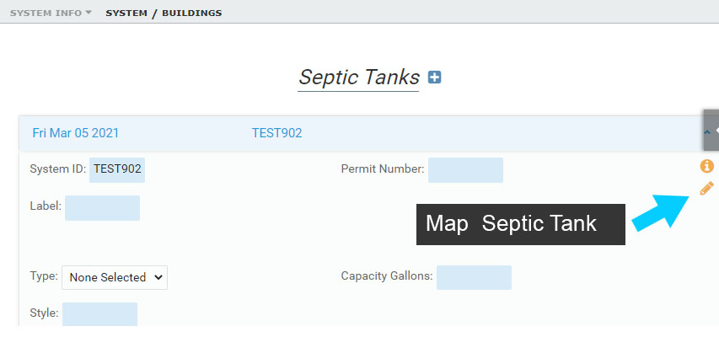This screenshot has width=719, height=337.
Task: Click the Fri Mar 05 2021 date
Action: [x=75, y=133]
